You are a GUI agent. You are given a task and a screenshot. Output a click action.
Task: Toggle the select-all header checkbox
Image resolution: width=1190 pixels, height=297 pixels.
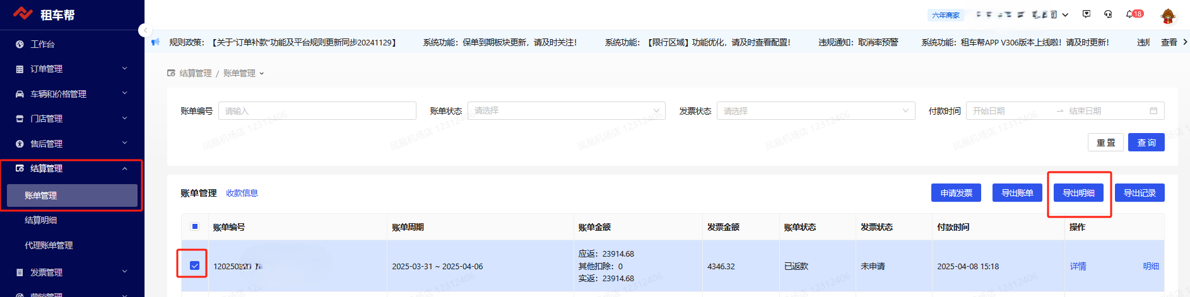coord(195,226)
